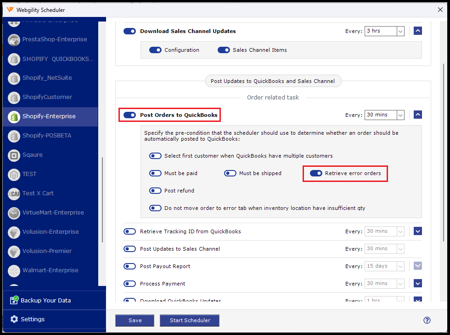Expand Retrieve Tracking ID options

click(417, 231)
